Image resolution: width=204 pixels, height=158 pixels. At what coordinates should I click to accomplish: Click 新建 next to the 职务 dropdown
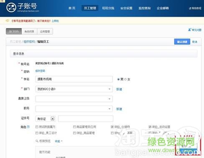click(119, 109)
